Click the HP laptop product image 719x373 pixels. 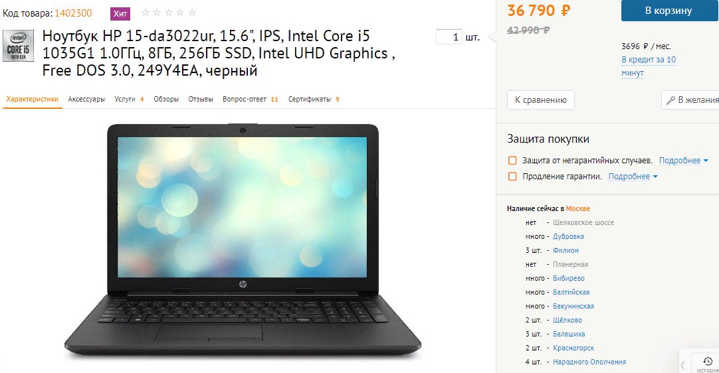pyautogui.click(x=243, y=240)
